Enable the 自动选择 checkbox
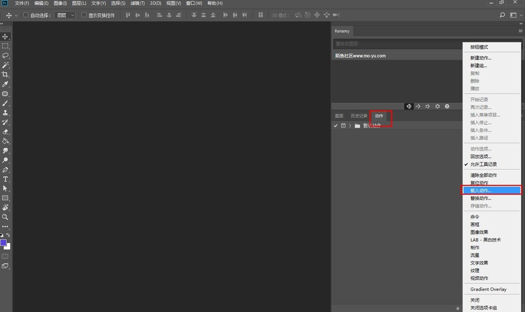The height and width of the screenshot is (312, 525). pyautogui.click(x=26, y=15)
